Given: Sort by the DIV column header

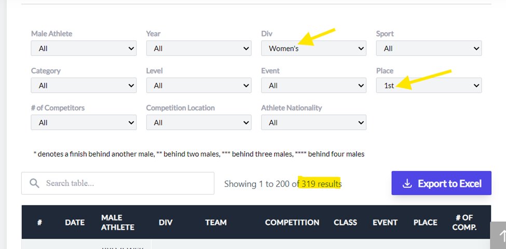Looking at the screenshot, I should 166,222.
